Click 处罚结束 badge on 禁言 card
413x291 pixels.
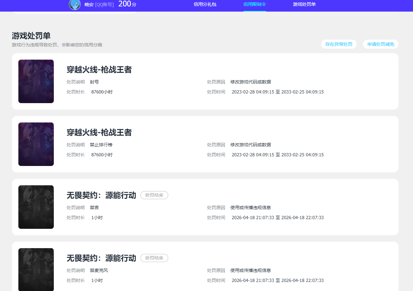[x=154, y=195]
